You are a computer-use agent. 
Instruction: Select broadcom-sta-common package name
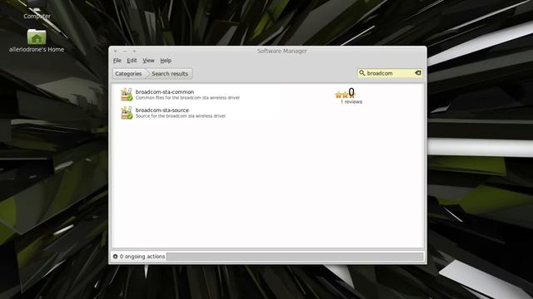(x=165, y=91)
